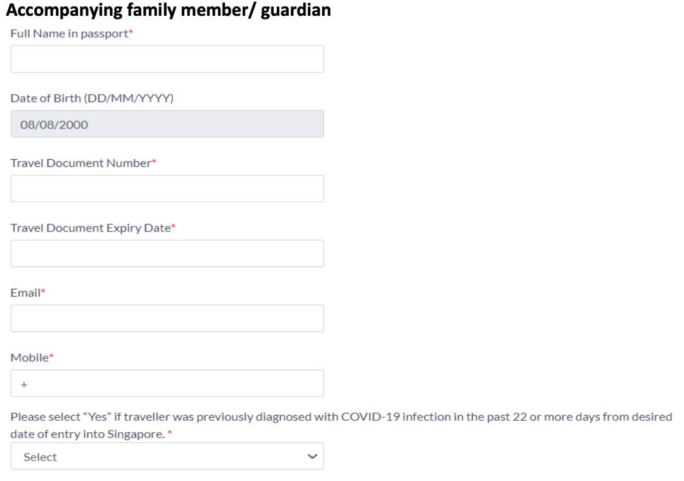Click the greyed Date of Birth field
Viewport: 684px width, 481px height.
click(x=167, y=124)
